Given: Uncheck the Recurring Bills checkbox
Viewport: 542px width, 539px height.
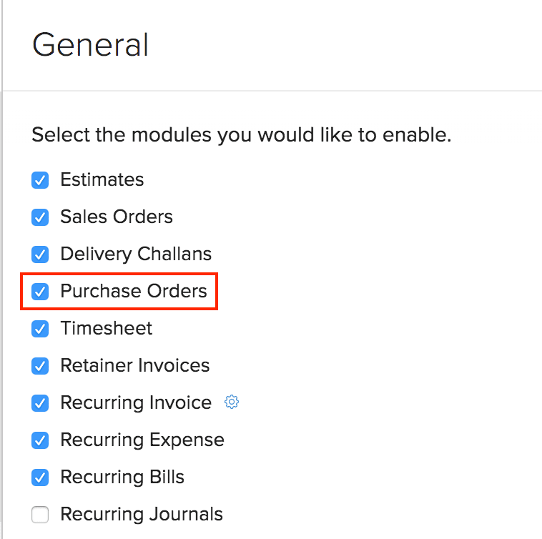Looking at the screenshot, I should (40, 477).
